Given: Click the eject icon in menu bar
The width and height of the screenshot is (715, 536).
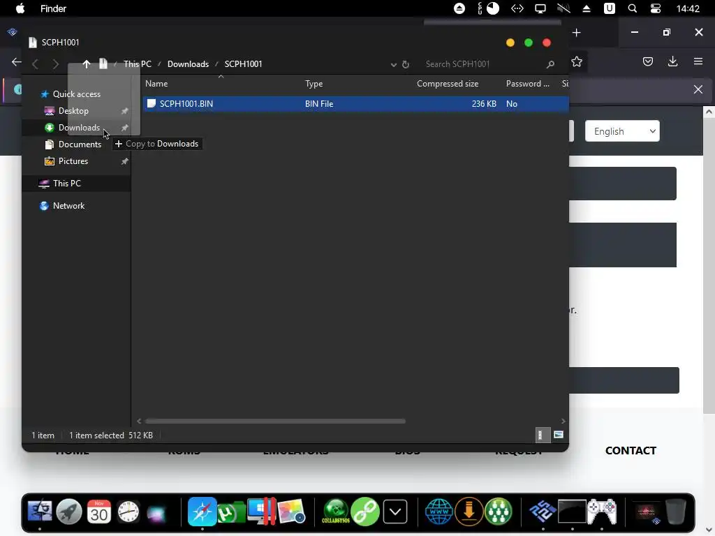Looking at the screenshot, I should coord(587,8).
